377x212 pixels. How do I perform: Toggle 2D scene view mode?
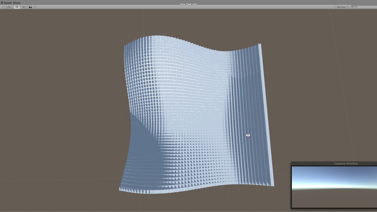(x=8, y=7)
